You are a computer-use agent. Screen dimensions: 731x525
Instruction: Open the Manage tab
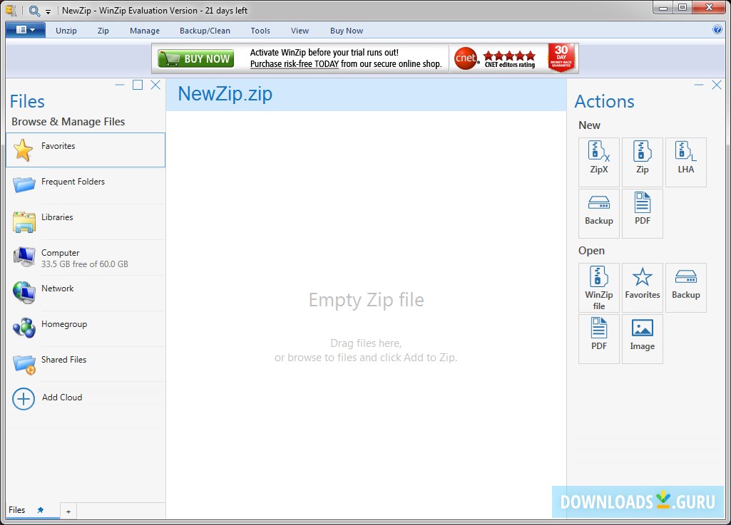(145, 31)
